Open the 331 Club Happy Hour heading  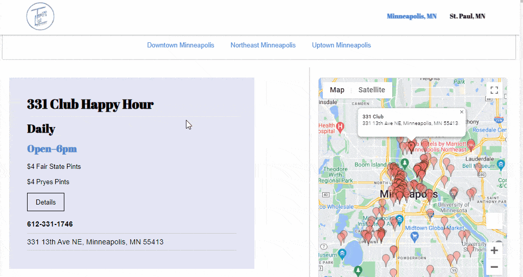click(90, 105)
